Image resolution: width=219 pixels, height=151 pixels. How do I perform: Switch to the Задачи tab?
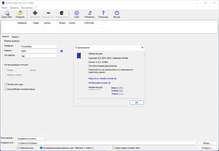pos(15,37)
